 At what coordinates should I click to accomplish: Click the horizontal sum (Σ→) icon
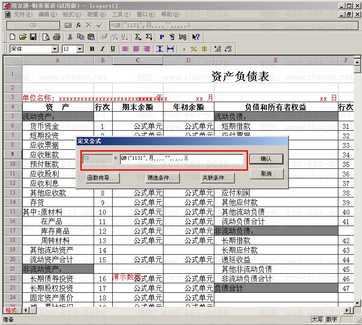(138, 37)
